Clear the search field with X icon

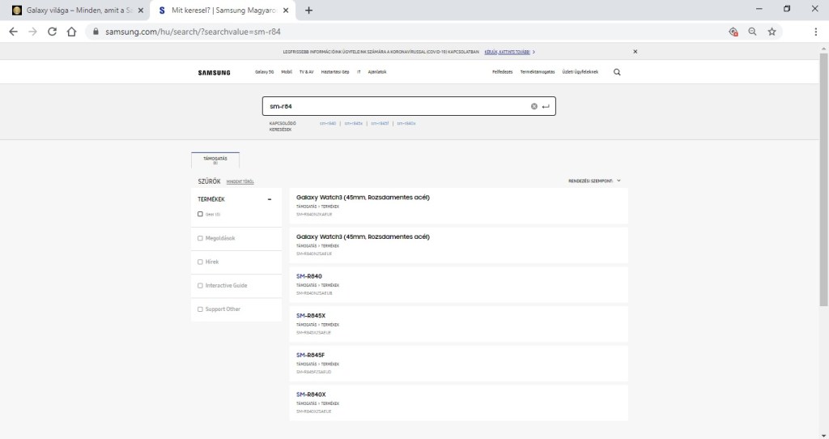click(534, 106)
